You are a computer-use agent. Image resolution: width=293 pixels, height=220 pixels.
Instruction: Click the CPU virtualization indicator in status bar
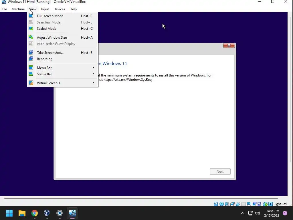[260, 204]
